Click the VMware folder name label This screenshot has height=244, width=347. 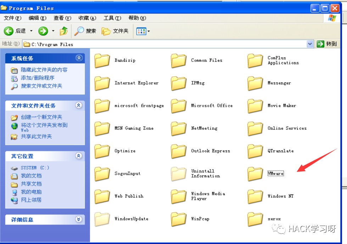coord(275,174)
